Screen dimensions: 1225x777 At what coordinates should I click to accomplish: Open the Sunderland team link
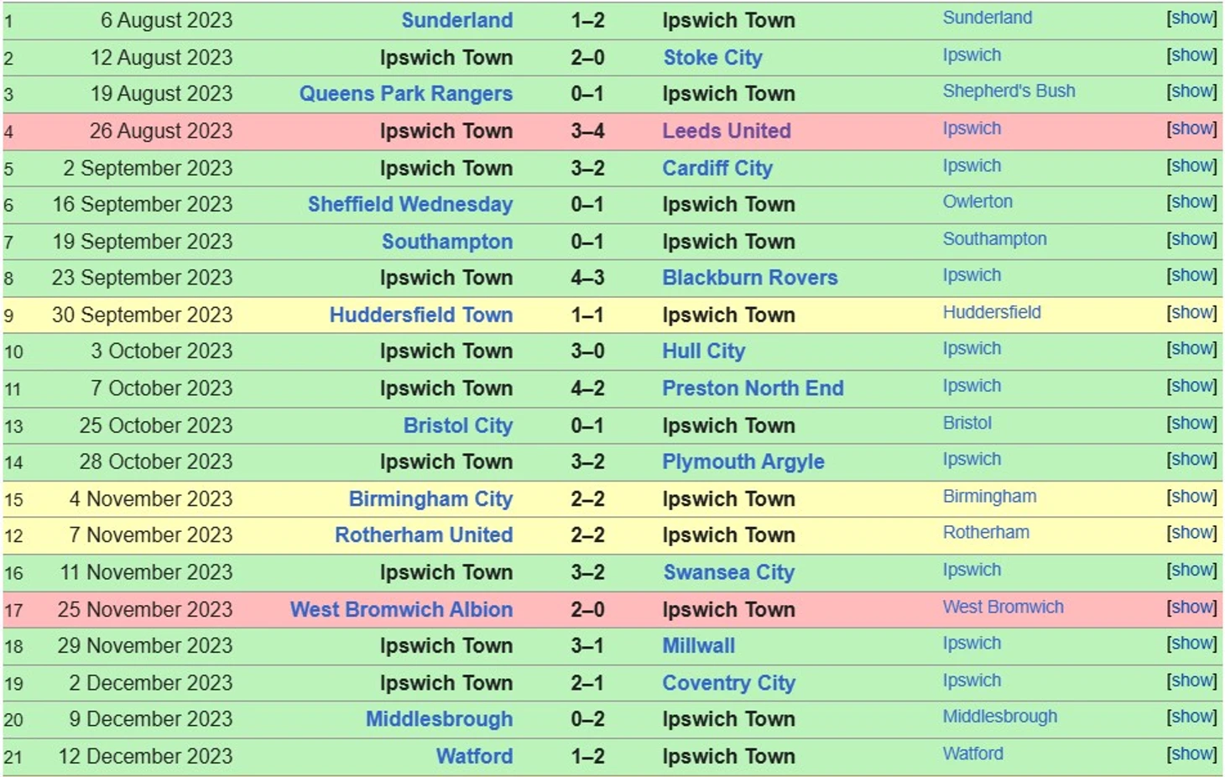pos(456,20)
